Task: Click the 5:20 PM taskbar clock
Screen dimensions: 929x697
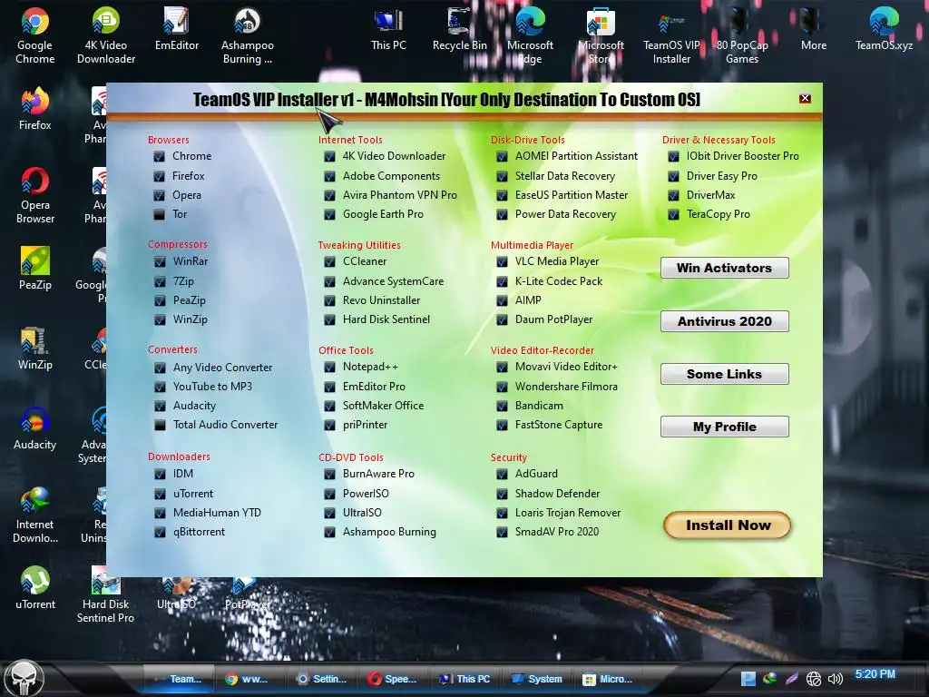Action: coord(875,674)
